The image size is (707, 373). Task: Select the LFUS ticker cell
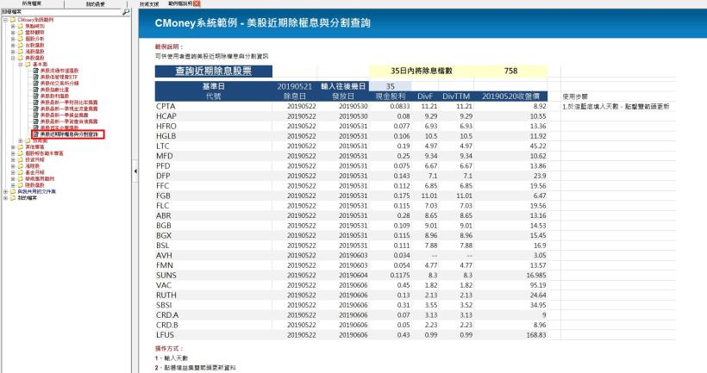pyautogui.click(x=213, y=335)
